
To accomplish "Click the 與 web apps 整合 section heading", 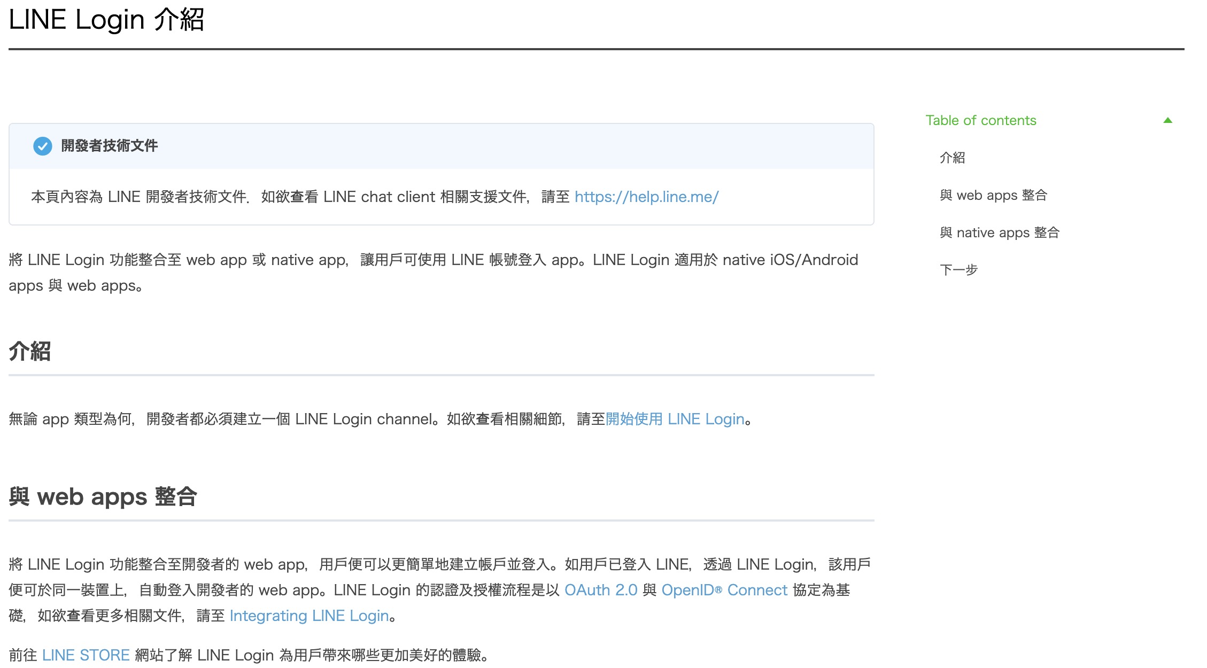I will (x=103, y=497).
